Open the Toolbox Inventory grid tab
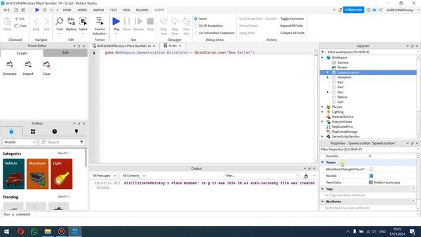 tap(33, 132)
